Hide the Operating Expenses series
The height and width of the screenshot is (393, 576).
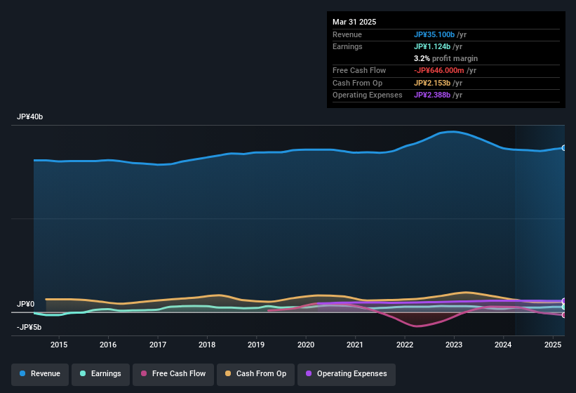347,374
